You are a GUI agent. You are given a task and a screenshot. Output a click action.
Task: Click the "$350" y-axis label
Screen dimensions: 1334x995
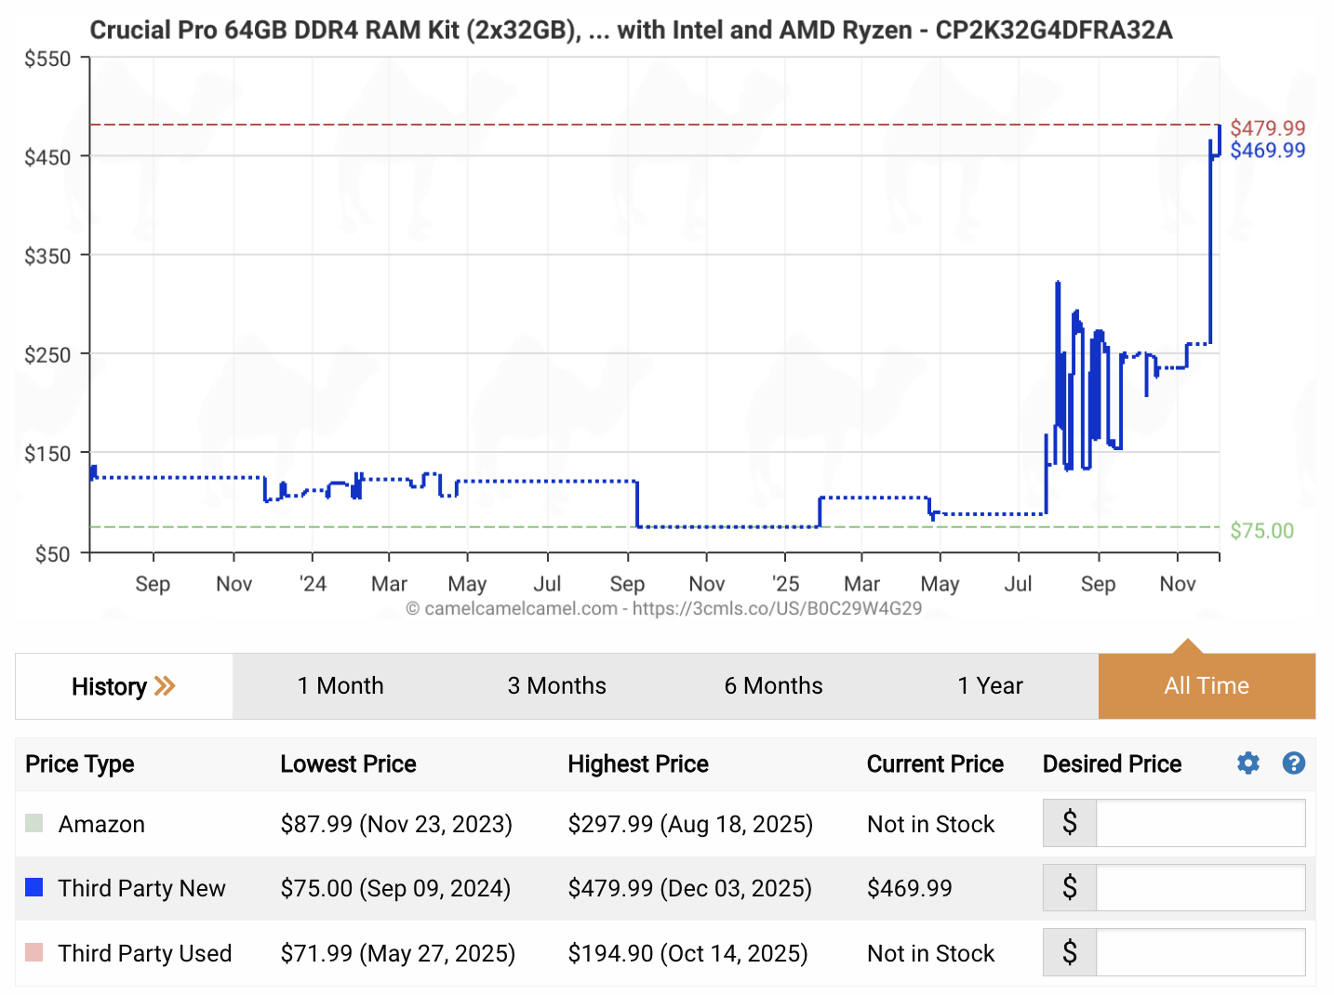tap(47, 257)
